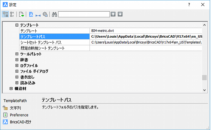Viewport: 211px width, 130px height.
Task: Switch to categorized settings view
Action: [5, 14]
